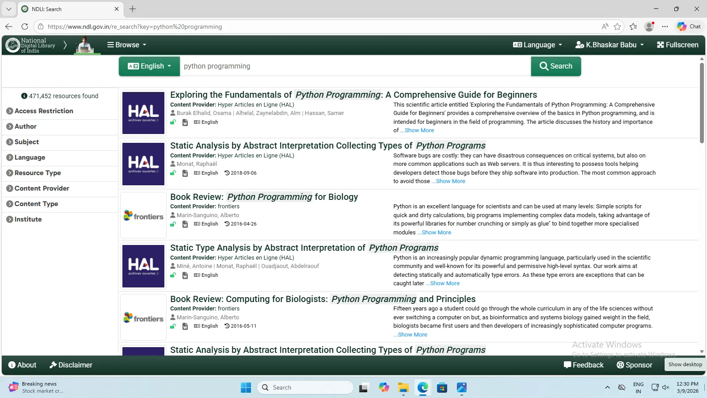
Task: Open the K.Bhaskar Babu account menu
Action: [609, 45]
